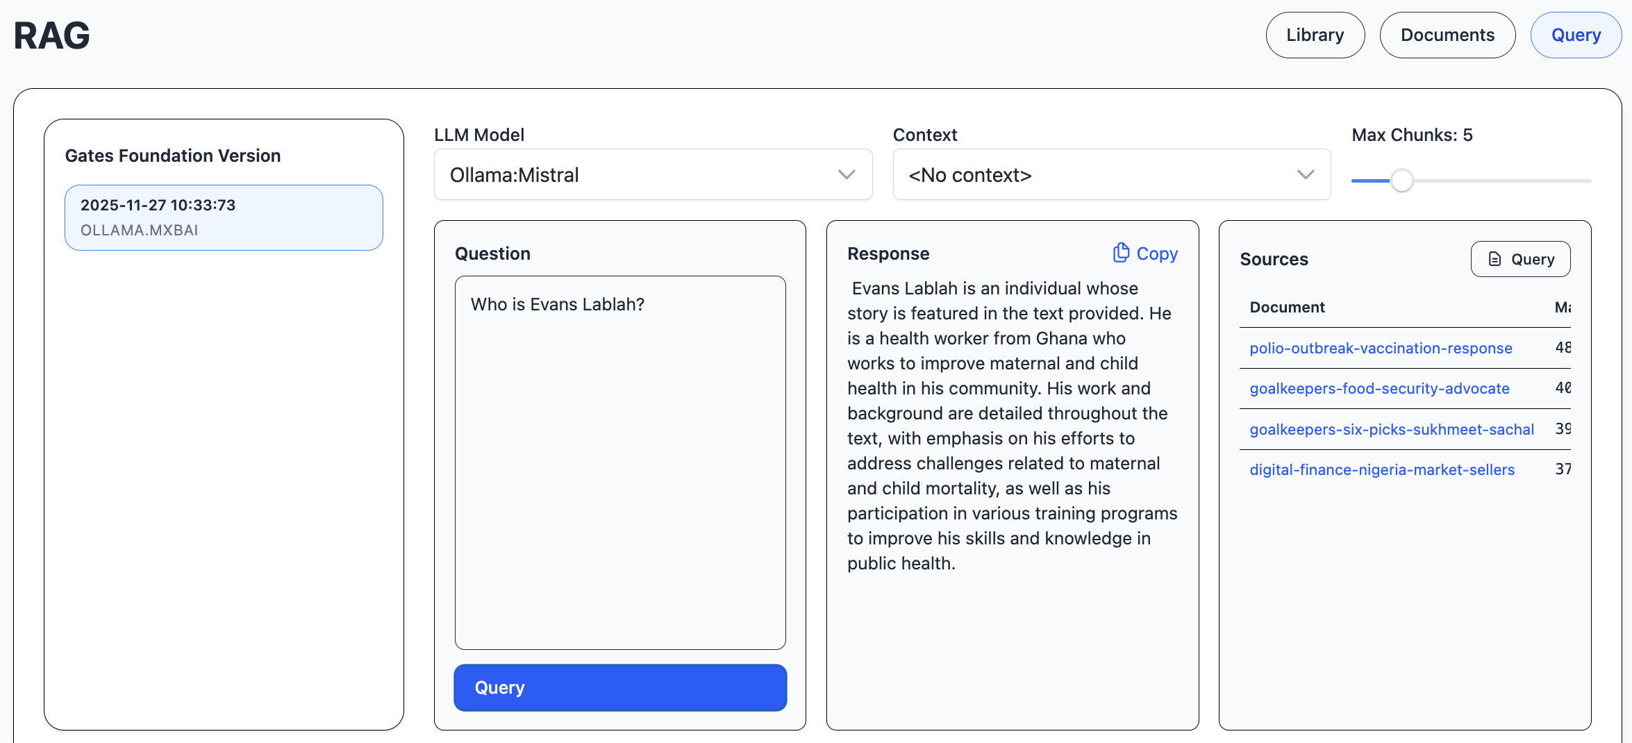
Task: Click the Copy response text label
Action: pos(1157,253)
